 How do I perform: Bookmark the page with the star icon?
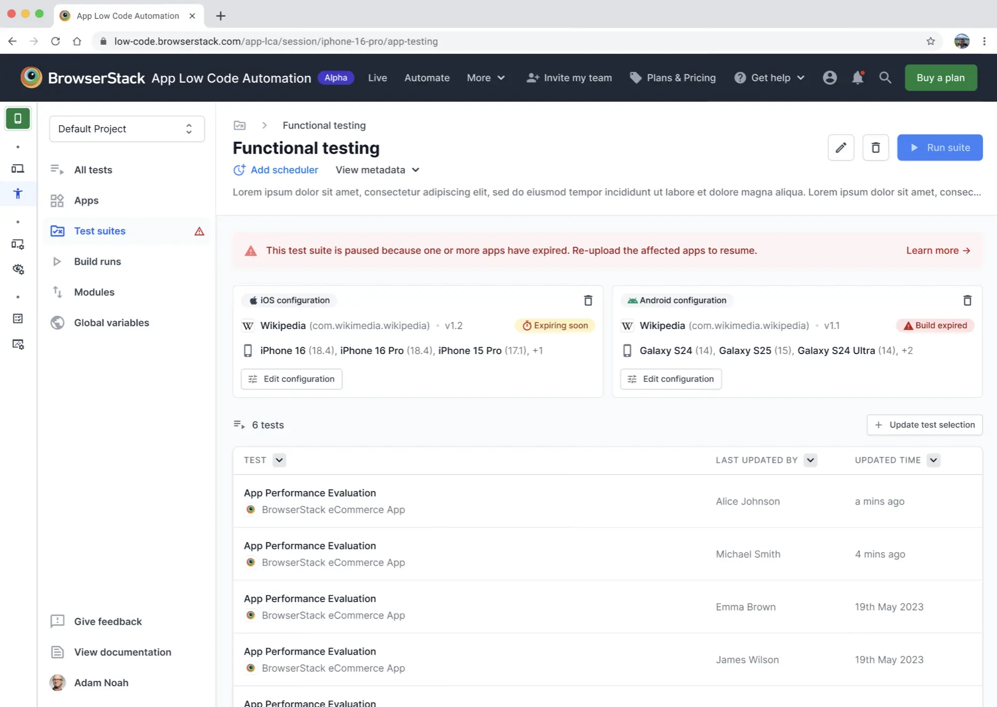click(930, 41)
